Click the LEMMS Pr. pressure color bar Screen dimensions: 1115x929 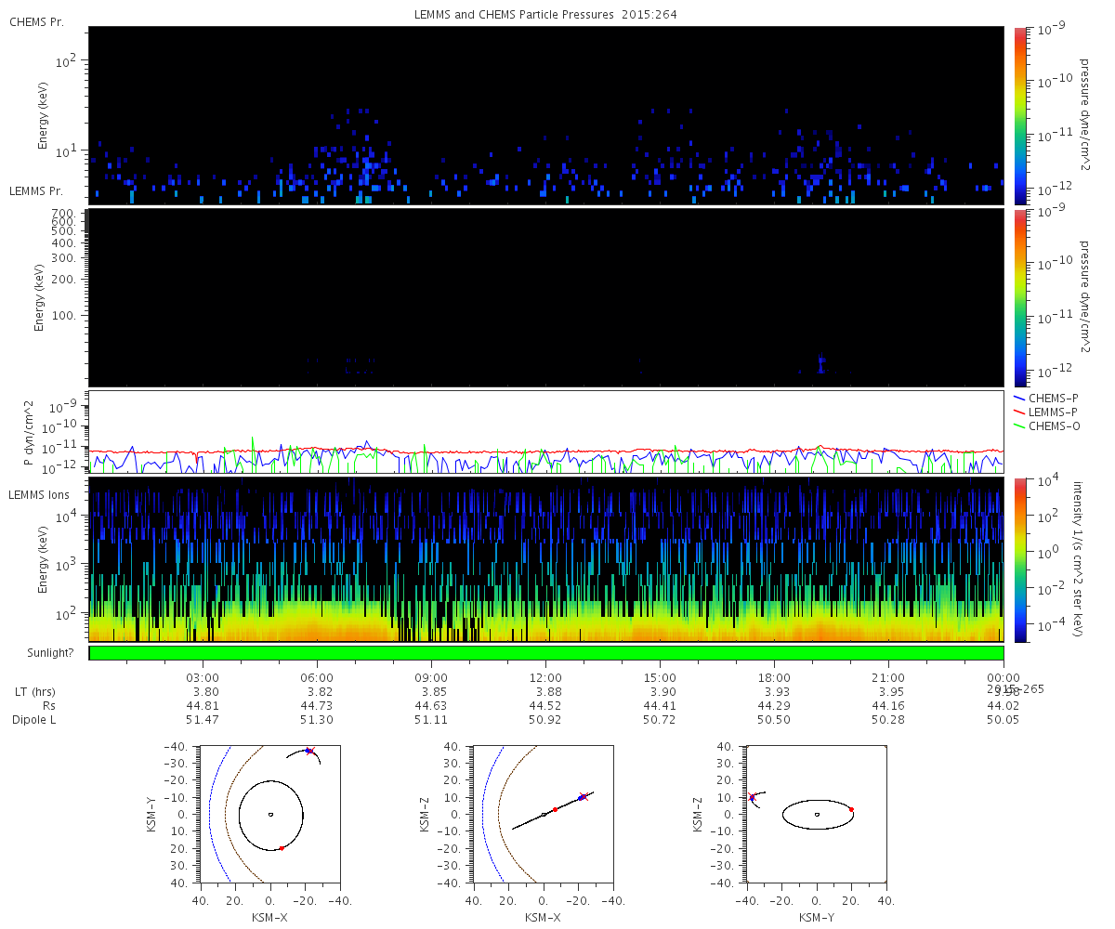(1020, 297)
